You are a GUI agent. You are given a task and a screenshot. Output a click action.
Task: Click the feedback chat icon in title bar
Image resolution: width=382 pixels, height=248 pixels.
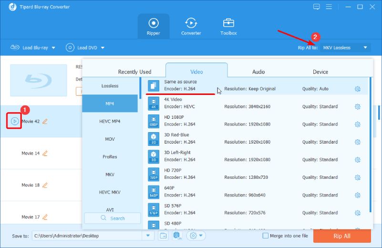click(x=317, y=7)
